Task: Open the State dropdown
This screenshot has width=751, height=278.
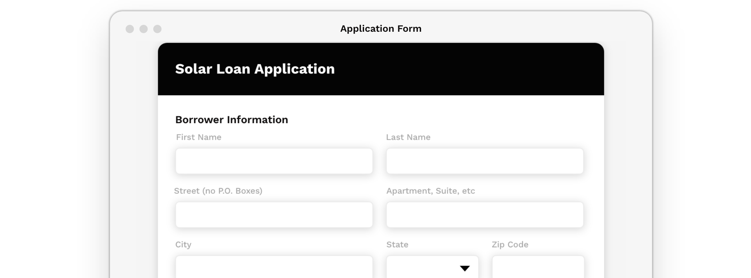Action: pos(432,269)
